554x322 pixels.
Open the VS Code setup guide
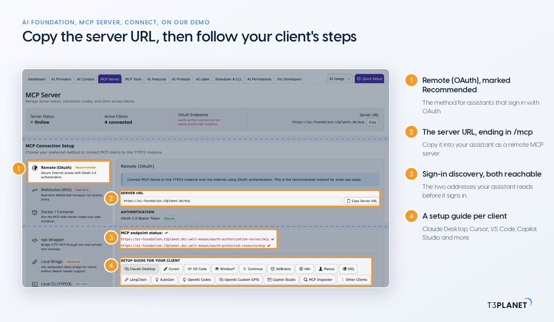click(x=197, y=269)
